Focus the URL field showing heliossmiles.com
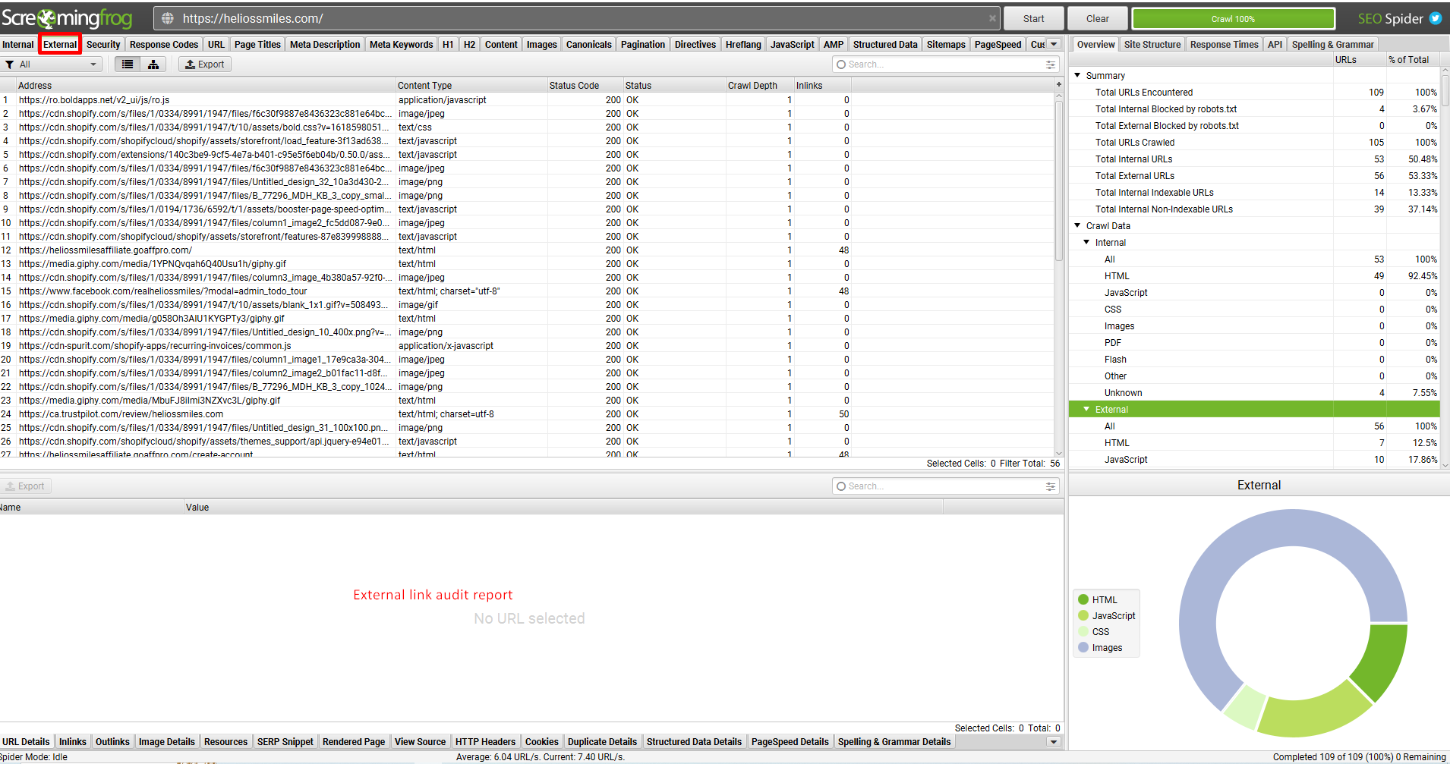1450x764 pixels. click(577, 18)
